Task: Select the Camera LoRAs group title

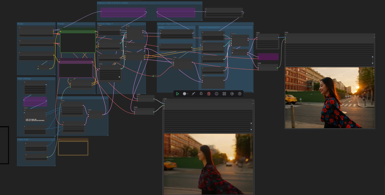Action: [113, 3]
